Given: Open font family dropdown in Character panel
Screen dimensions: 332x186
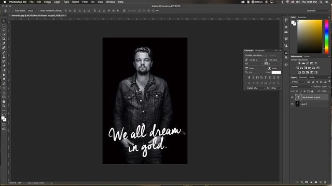Looking at the screenshot, I should [256, 55].
